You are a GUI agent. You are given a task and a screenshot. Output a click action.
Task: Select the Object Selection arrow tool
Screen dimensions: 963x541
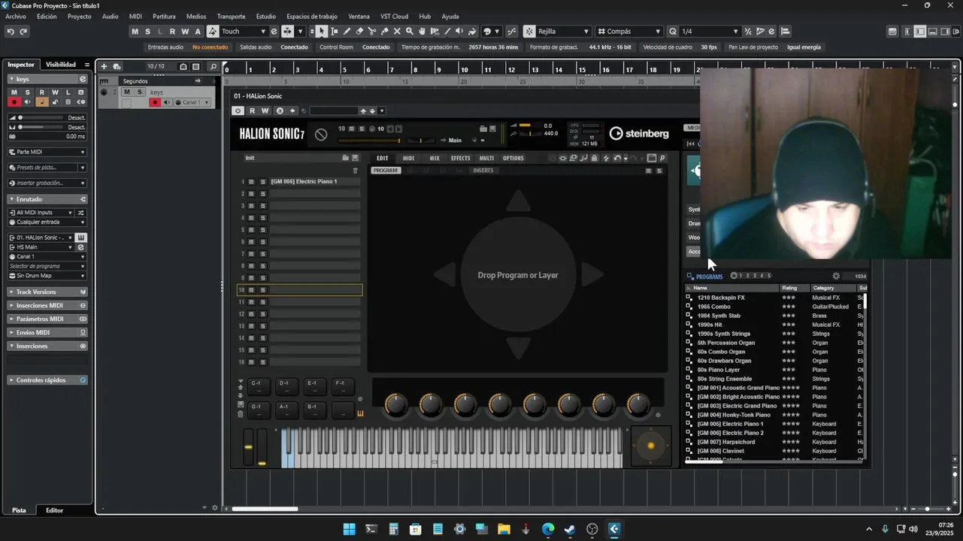[x=322, y=32]
